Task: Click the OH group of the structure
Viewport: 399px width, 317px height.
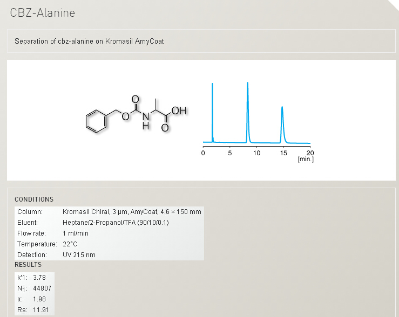Action: [x=179, y=111]
